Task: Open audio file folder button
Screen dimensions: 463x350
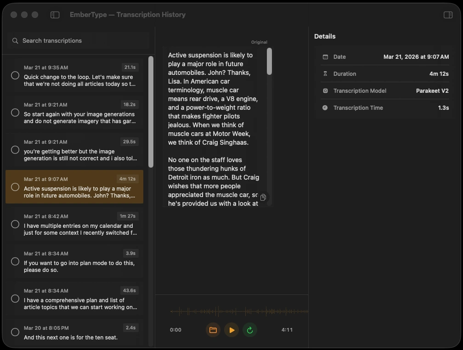Action: click(x=213, y=330)
